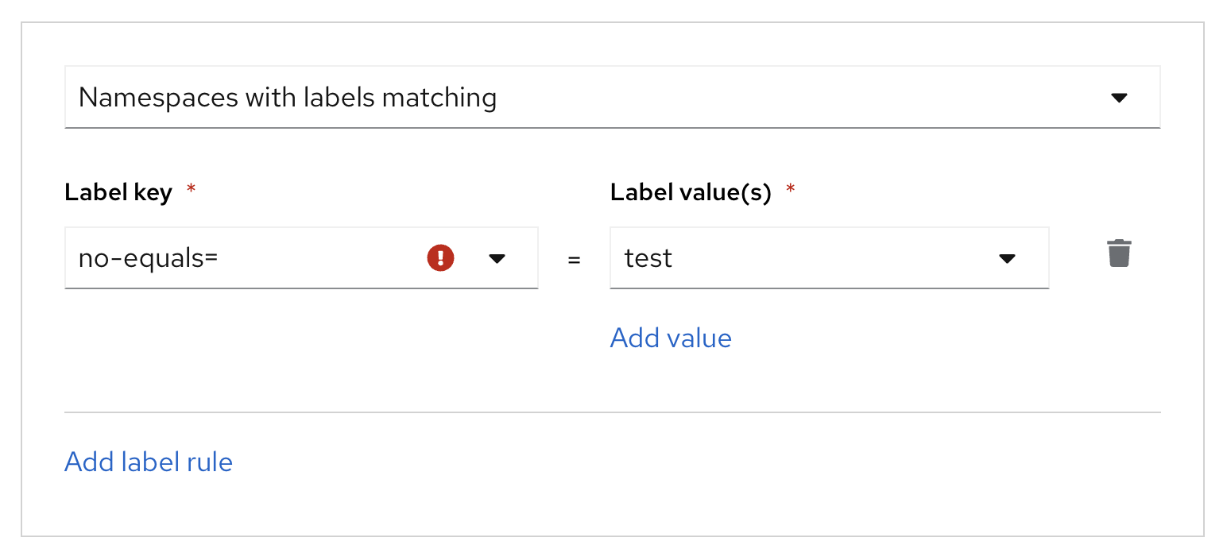This screenshot has height=553, width=1227.
Task: Open the Label value(s) dropdown caret
Action: click(1007, 258)
